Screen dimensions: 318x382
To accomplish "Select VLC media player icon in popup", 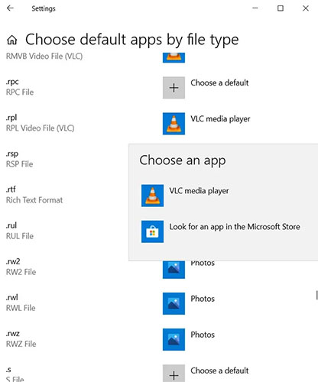I will pyautogui.click(x=152, y=196).
